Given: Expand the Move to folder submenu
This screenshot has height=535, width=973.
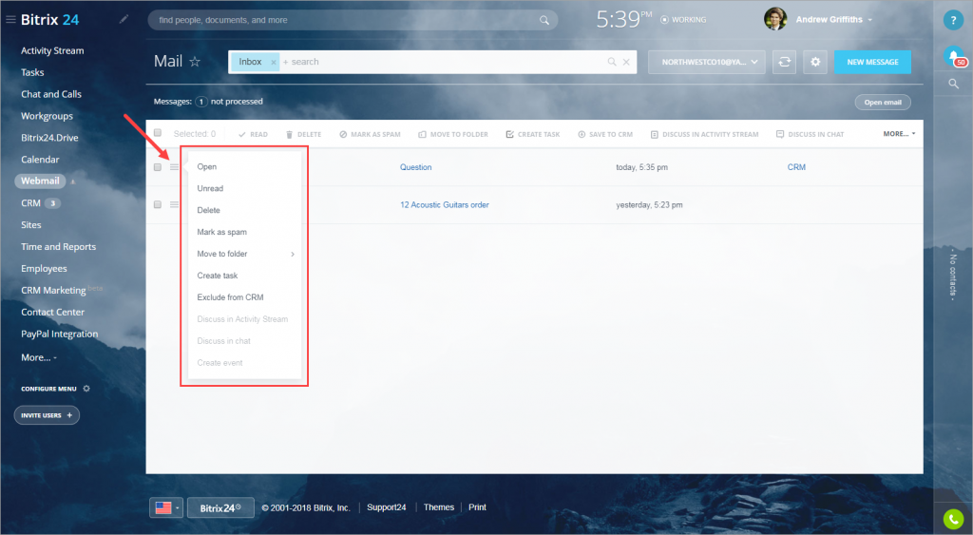Looking at the screenshot, I should pos(293,254).
